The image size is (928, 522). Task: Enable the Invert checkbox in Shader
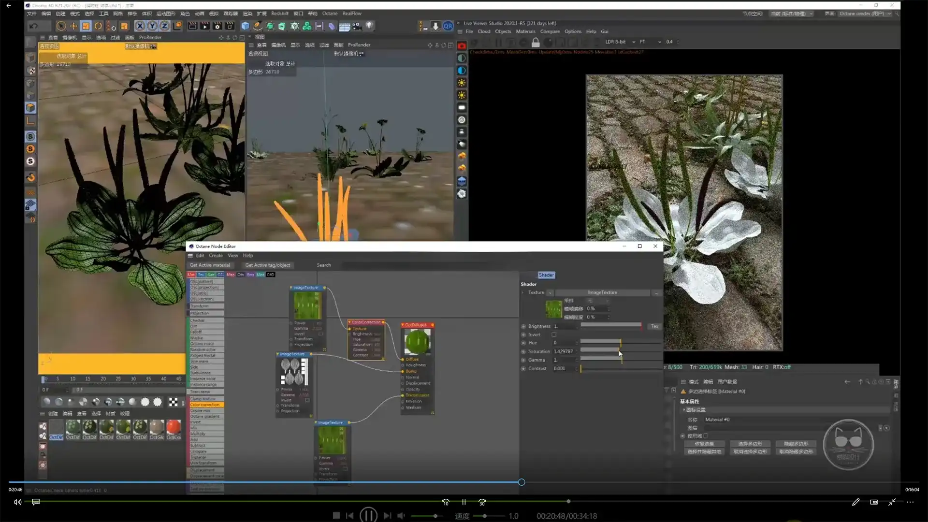coord(554,334)
